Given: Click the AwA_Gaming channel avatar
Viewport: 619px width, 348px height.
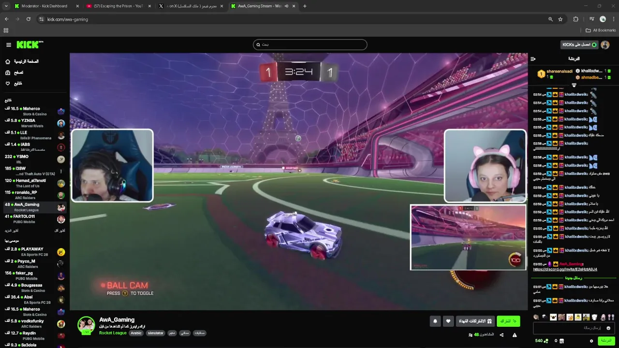Looking at the screenshot, I should (x=87, y=325).
